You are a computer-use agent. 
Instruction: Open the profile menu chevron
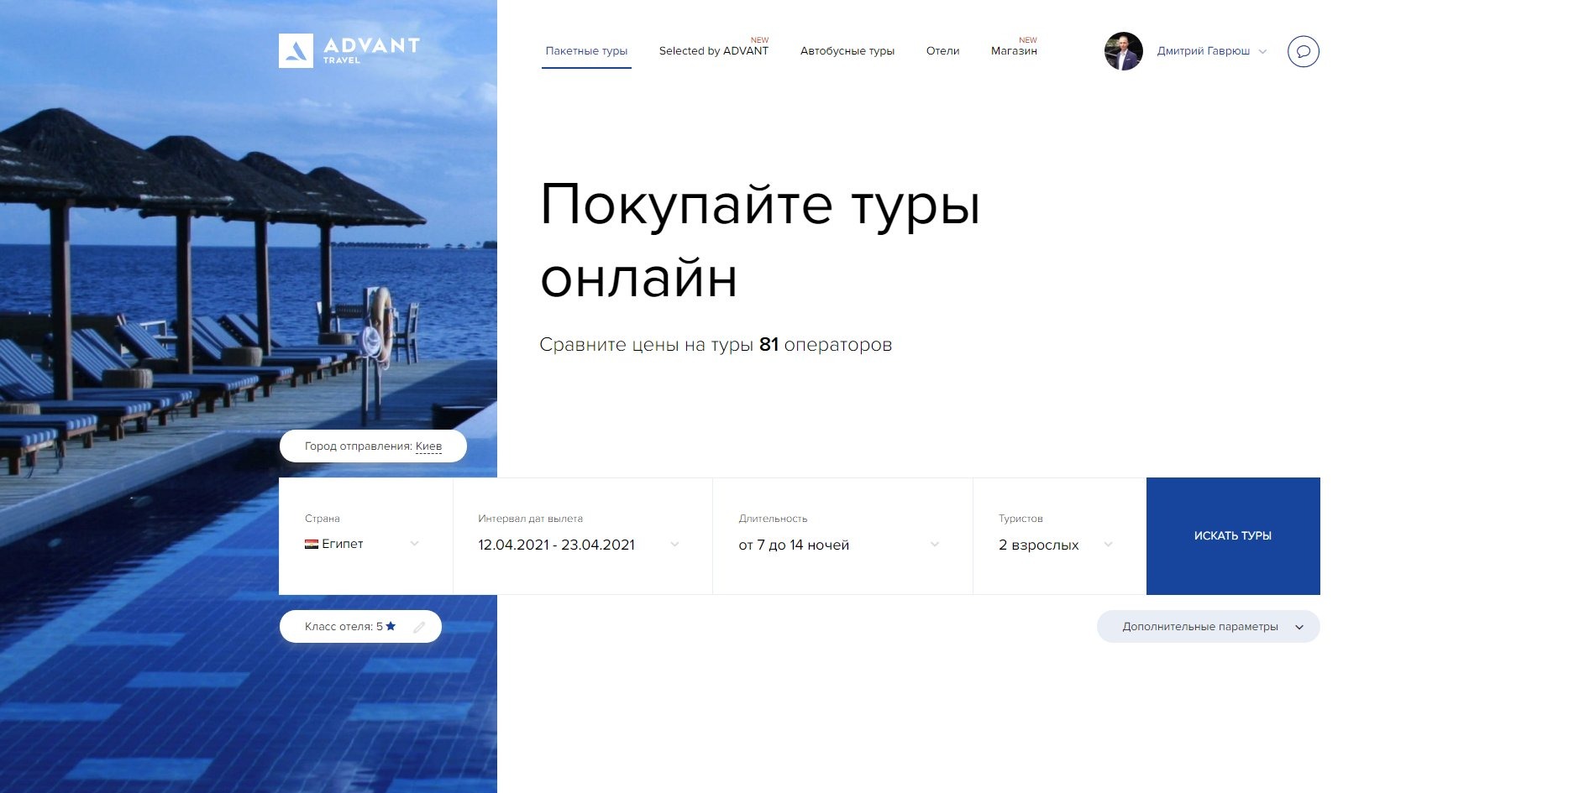pos(1262,51)
